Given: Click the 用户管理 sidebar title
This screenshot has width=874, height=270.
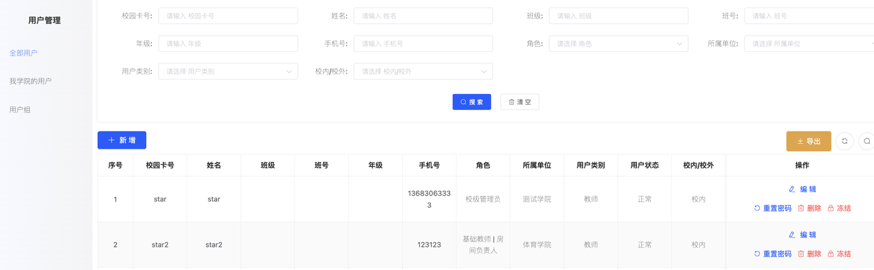Looking at the screenshot, I should [x=44, y=20].
